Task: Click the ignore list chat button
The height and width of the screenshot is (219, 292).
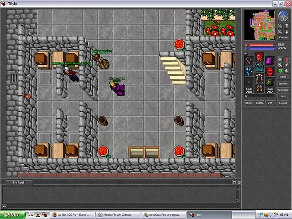Action: [239, 182]
